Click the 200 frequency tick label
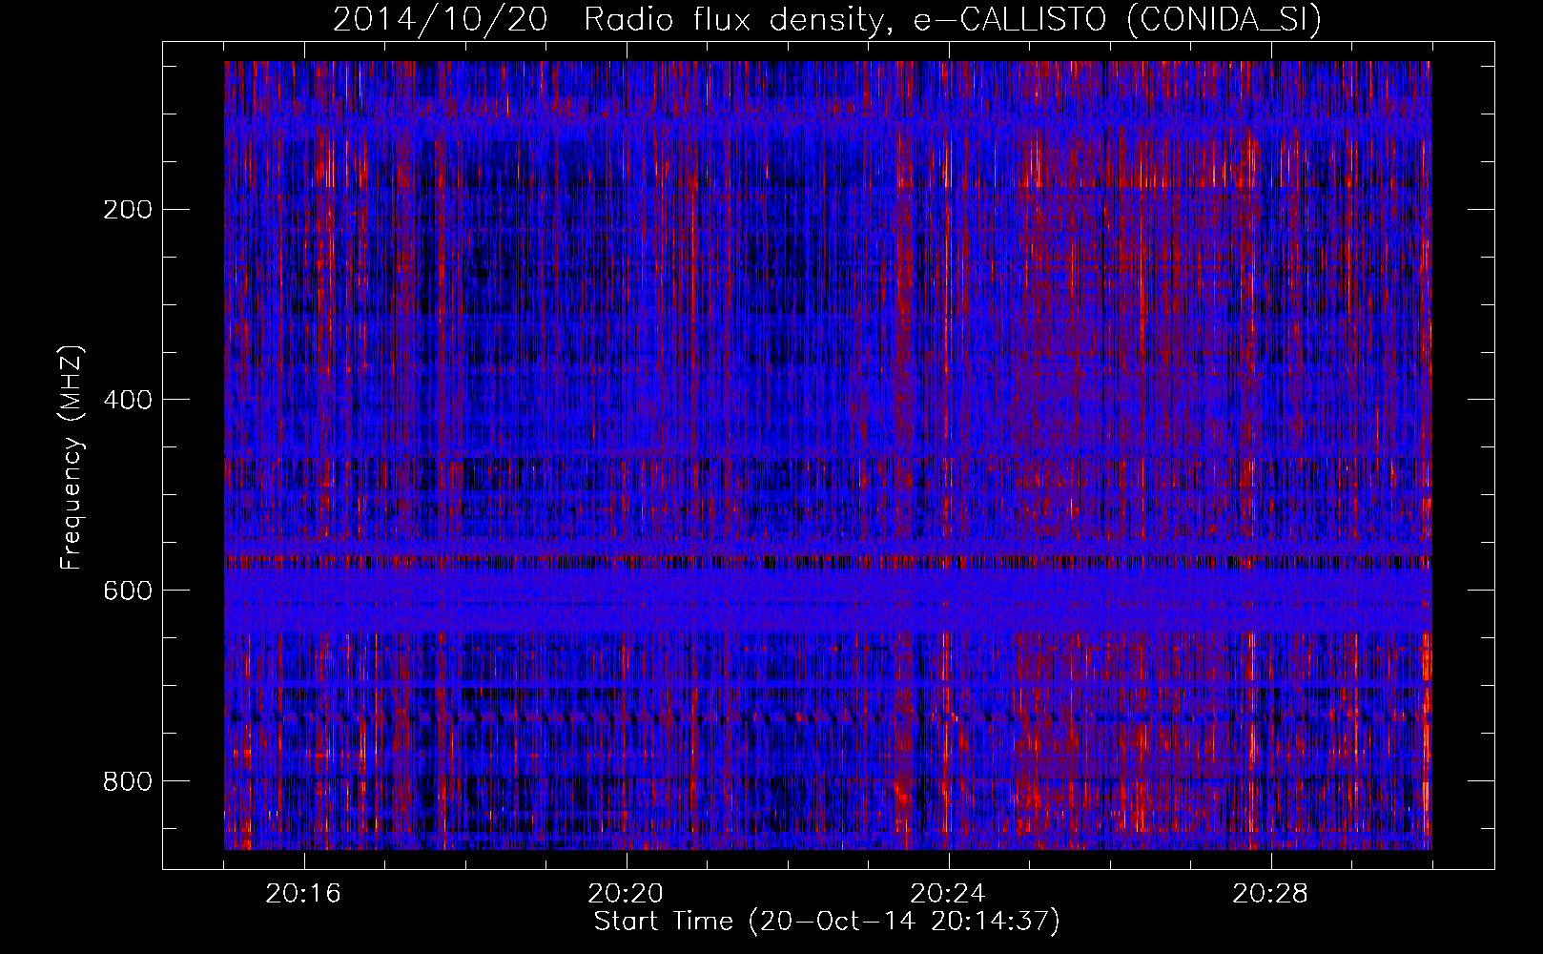This screenshot has height=954, width=1543. 127,209
